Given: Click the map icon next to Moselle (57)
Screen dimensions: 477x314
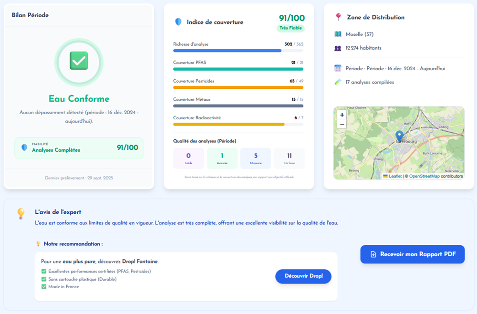Looking at the screenshot, I should (x=338, y=34).
